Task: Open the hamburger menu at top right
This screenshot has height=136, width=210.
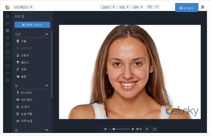Action: pos(202,7)
